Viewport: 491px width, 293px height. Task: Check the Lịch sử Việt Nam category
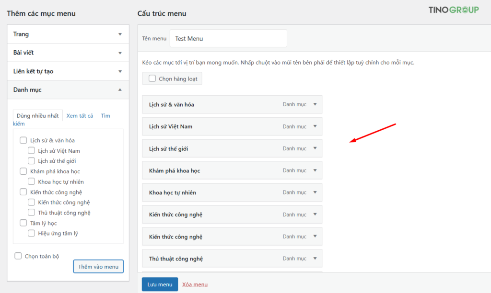tap(31, 150)
